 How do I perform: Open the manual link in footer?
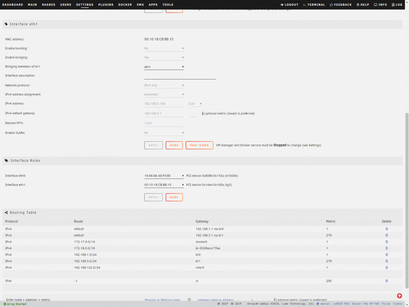point(324,304)
